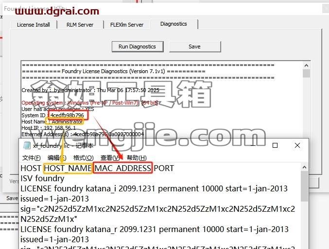The image size is (329, 249).
Task: Click the Notepad icon beside xf_foundry.lic
Action: coord(27,145)
